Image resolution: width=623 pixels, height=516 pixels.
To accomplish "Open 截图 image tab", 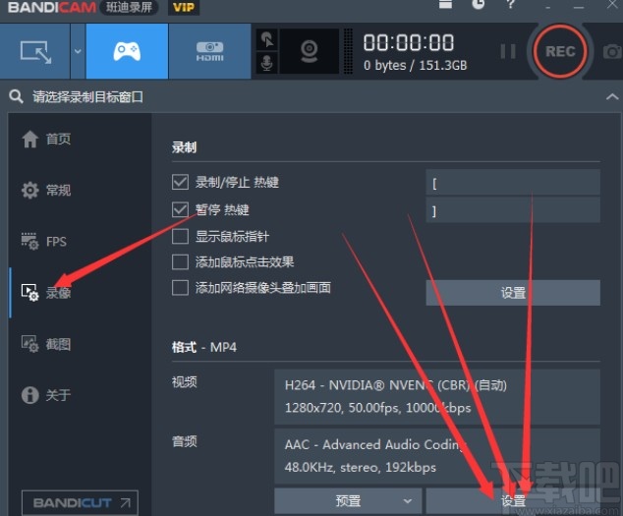I will (46, 344).
